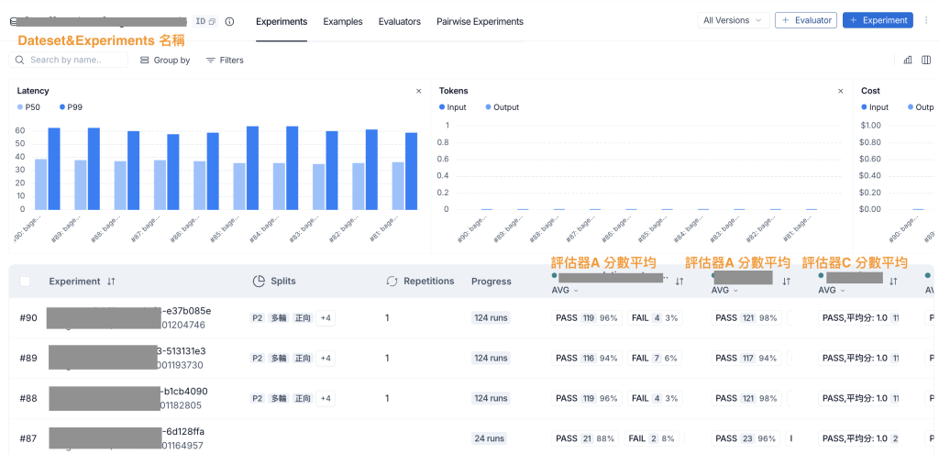Click the search magnifier icon

click(20, 60)
